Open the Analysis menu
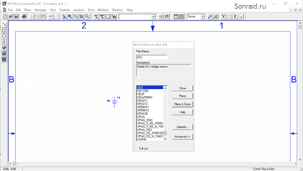303x171 pixels. pyautogui.click(x=79, y=10)
